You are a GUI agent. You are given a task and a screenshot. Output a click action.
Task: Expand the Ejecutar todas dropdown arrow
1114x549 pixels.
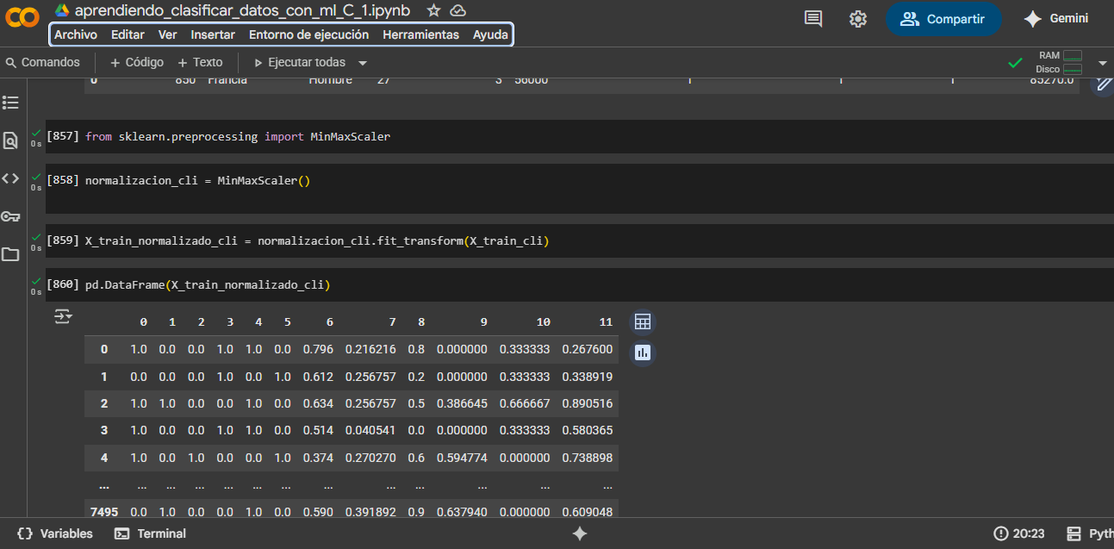(363, 63)
